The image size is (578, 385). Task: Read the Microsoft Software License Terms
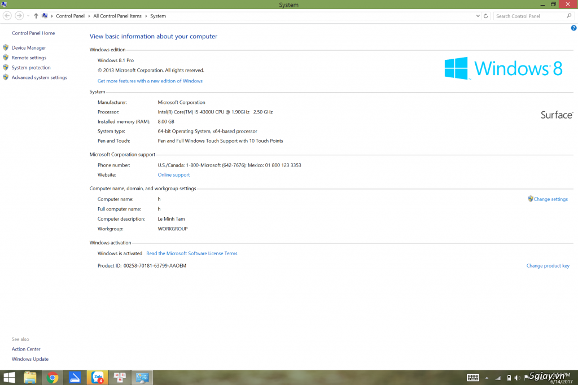(192, 253)
